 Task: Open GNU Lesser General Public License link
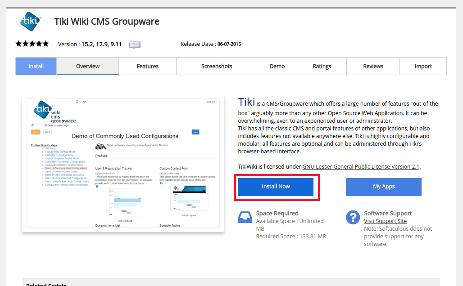[x=361, y=166]
